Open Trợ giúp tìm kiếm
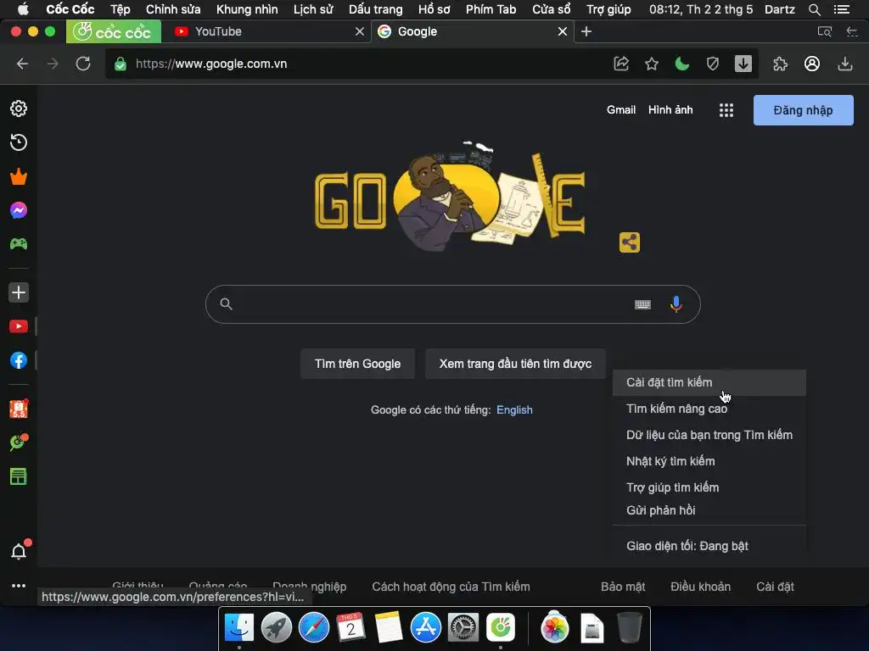869x651 pixels. tap(709, 487)
